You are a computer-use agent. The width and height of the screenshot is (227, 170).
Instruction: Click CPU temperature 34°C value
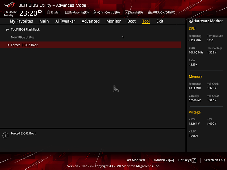(210, 40)
